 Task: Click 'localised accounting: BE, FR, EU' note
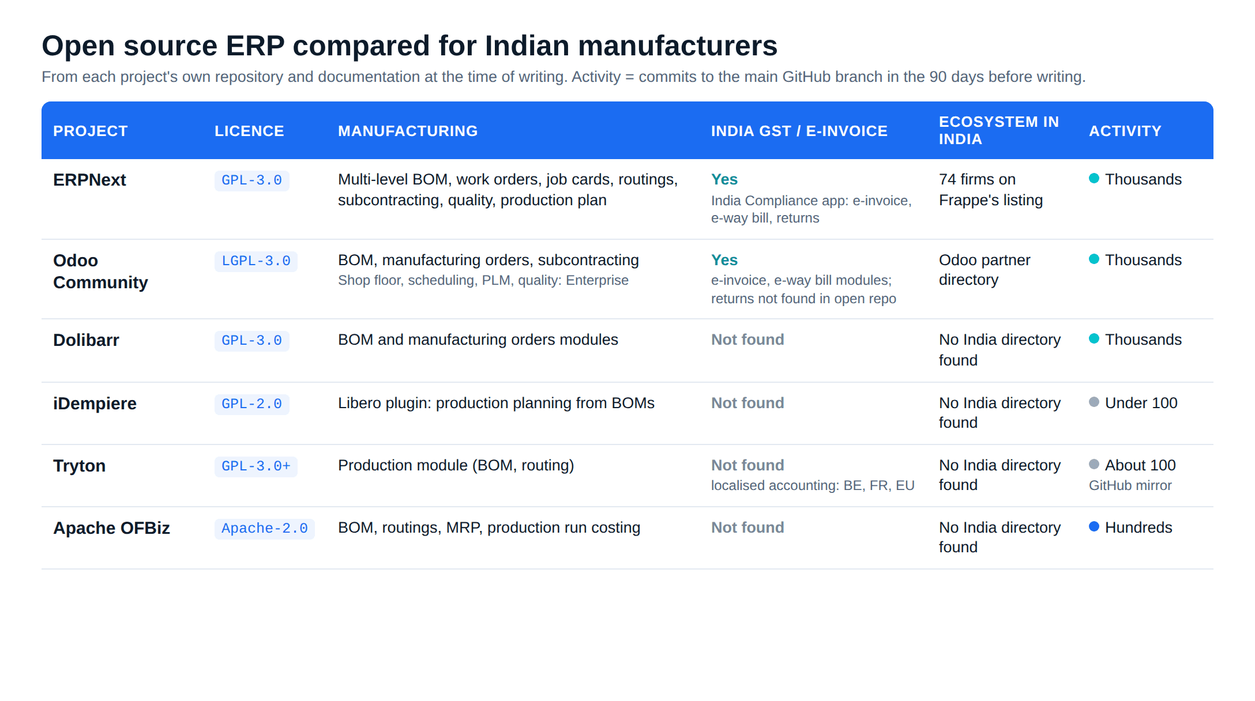click(813, 485)
